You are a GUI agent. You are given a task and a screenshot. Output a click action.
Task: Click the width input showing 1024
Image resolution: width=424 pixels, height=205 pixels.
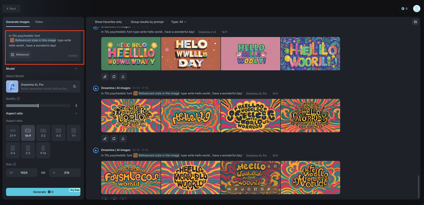(x=21, y=173)
